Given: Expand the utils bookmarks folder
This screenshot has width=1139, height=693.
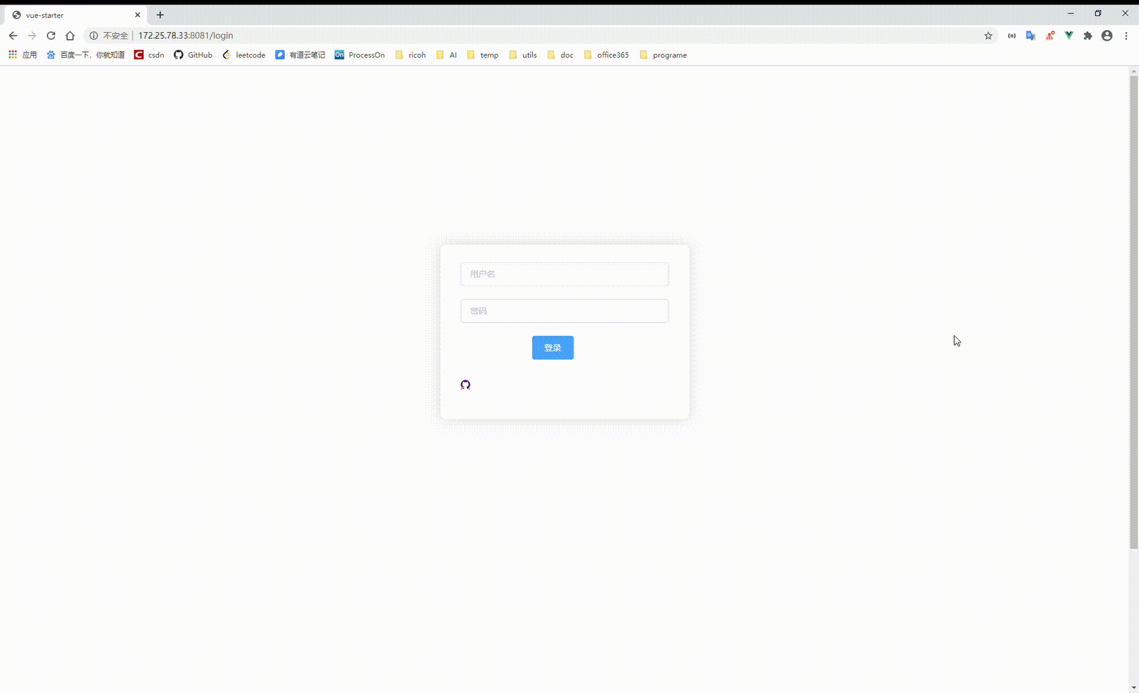Looking at the screenshot, I should pos(523,55).
